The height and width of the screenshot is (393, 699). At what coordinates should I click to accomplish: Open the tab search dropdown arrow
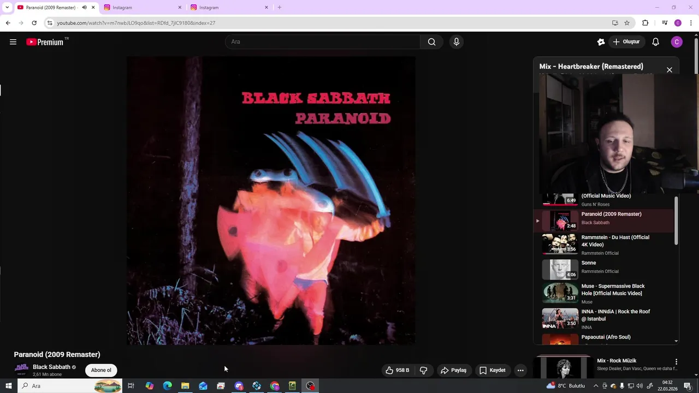coord(7,8)
